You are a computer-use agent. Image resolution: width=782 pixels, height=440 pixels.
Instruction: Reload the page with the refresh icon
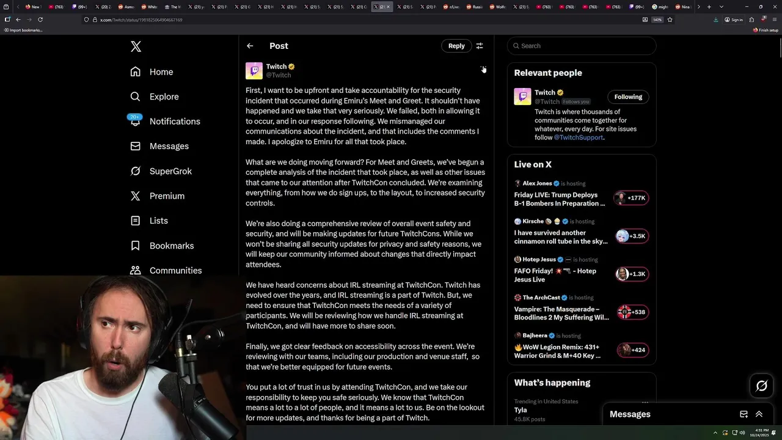pyautogui.click(x=40, y=20)
